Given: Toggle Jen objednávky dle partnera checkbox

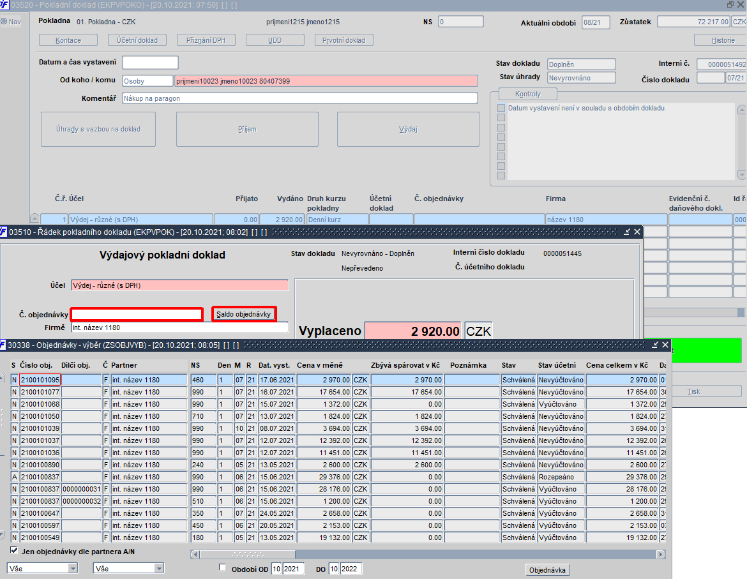Looking at the screenshot, I should pos(14,551).
